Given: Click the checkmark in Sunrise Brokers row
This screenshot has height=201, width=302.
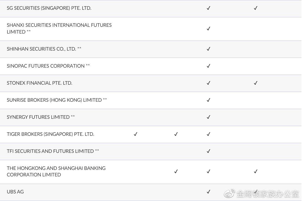Looking at the screenshot, I should point(208,100).
